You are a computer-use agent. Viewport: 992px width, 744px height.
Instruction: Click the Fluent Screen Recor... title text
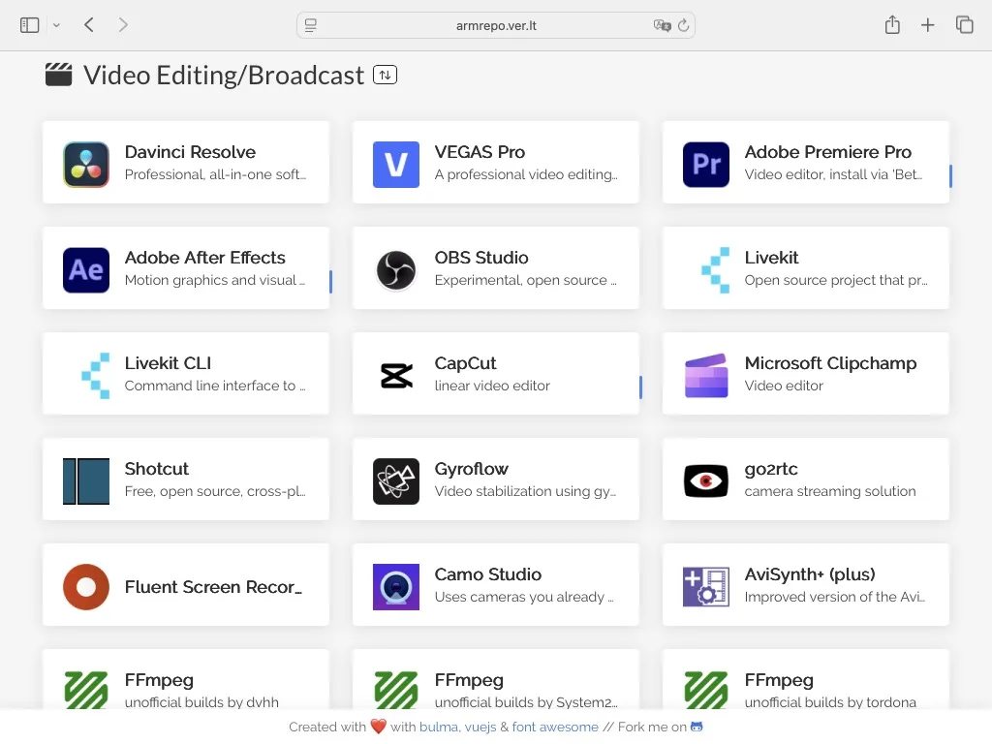213,587
